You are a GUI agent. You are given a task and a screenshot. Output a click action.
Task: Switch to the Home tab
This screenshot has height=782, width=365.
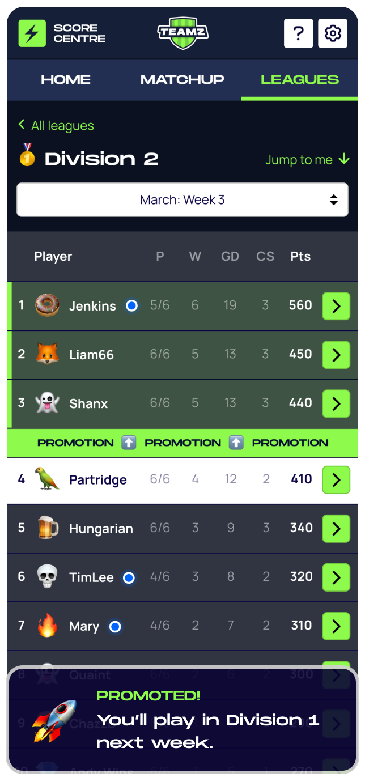(66, 80)
